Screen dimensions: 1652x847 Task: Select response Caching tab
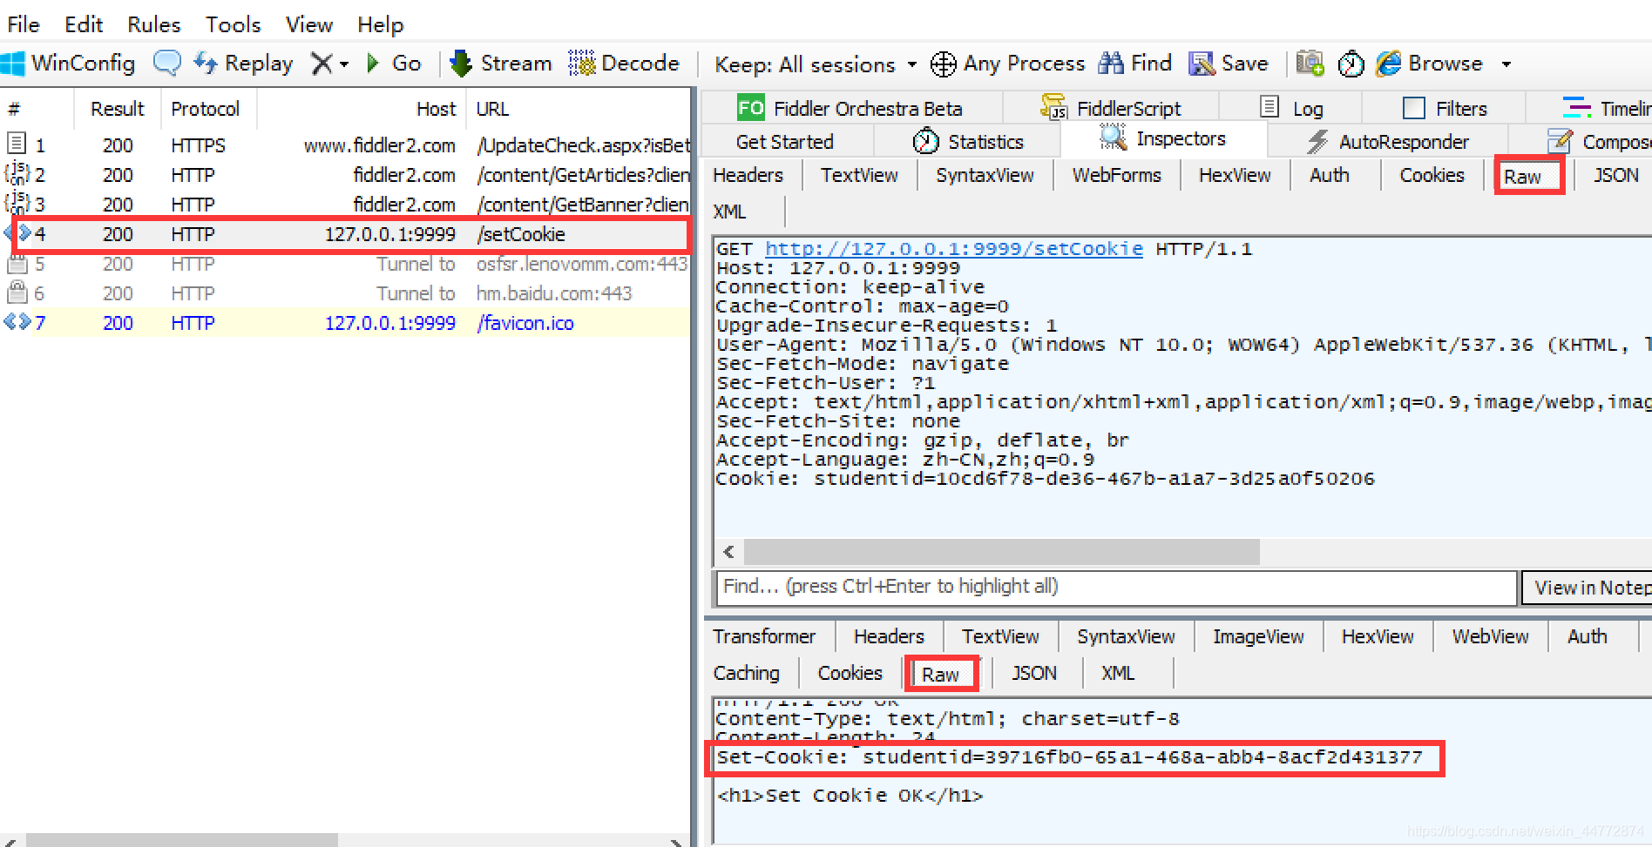(x=747, y=673)
